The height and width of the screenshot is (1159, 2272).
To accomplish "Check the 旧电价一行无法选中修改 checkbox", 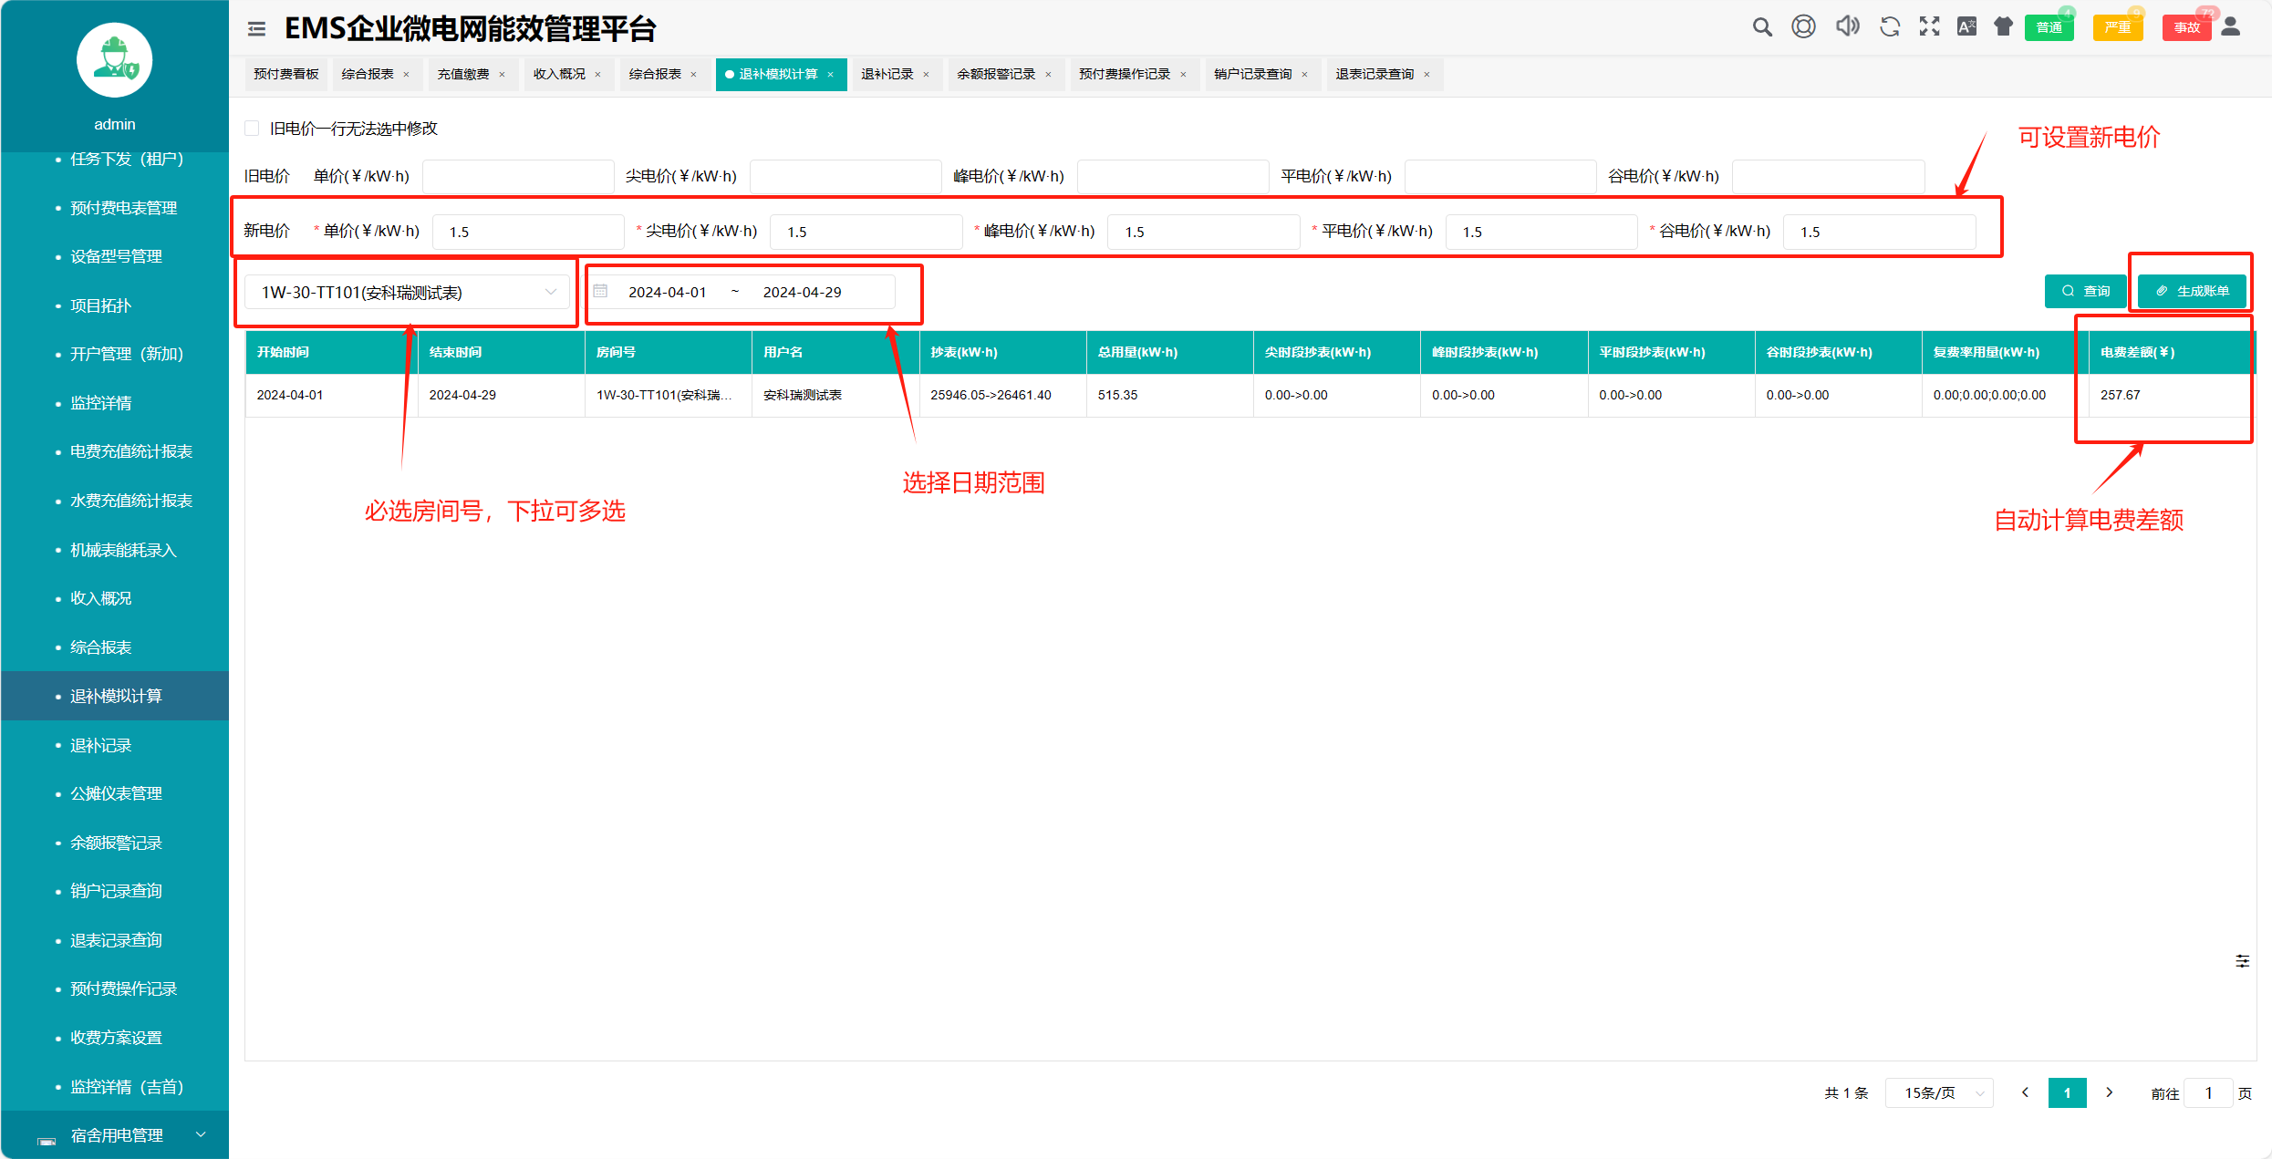I will pos(253,129).
